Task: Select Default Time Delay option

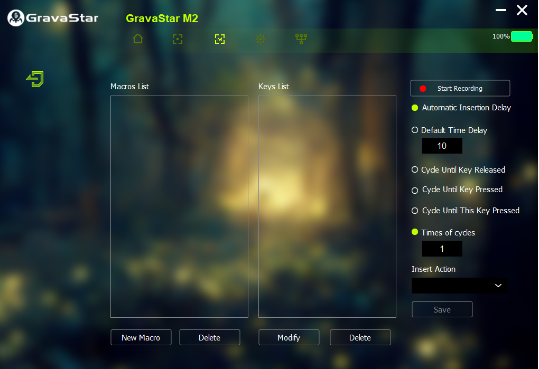Action: click(x=415, y=130)
